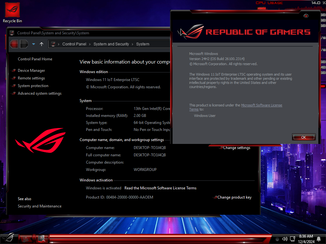Open the Recycle Bin desktop icon
Viewport: 326px width, 244px height.
(x=12, y=13)
